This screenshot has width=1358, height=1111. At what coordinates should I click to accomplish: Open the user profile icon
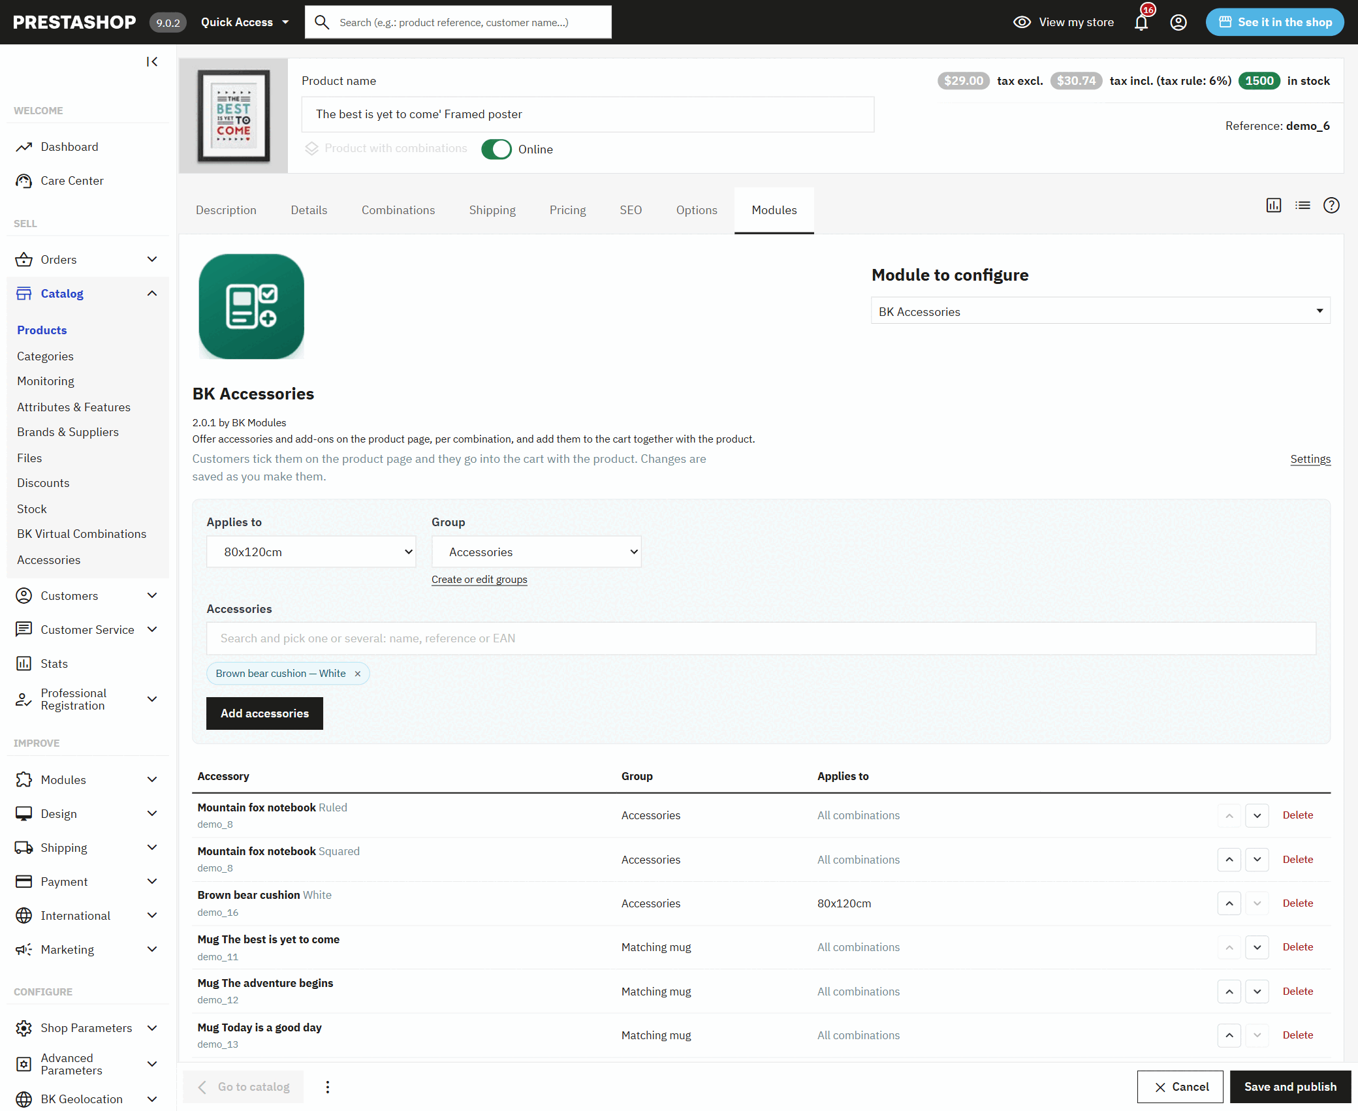1178,22
